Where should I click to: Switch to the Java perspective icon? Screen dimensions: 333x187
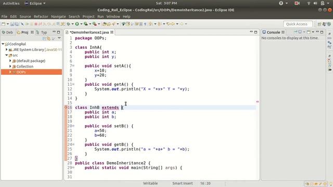coord(324,24)
